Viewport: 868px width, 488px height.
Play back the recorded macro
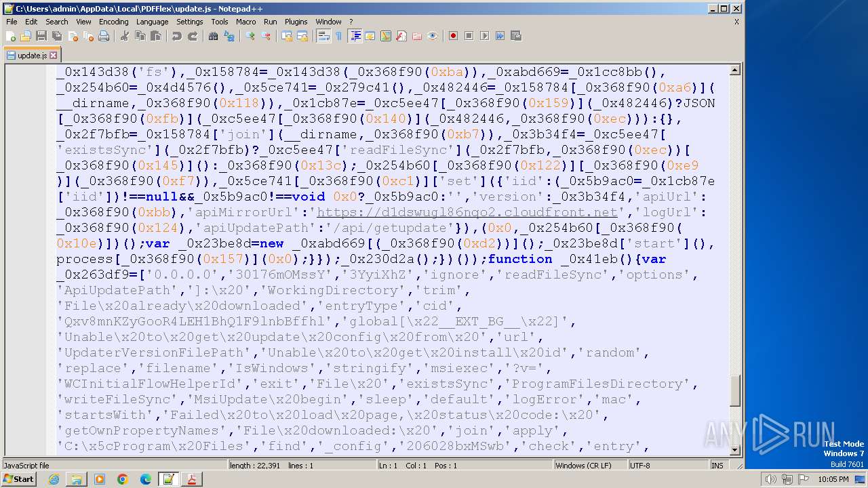pyautogui.click(x=484, y=36)
